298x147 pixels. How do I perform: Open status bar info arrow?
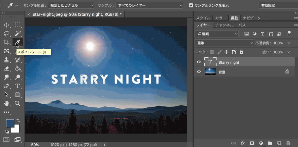click(x=104, y=145)
